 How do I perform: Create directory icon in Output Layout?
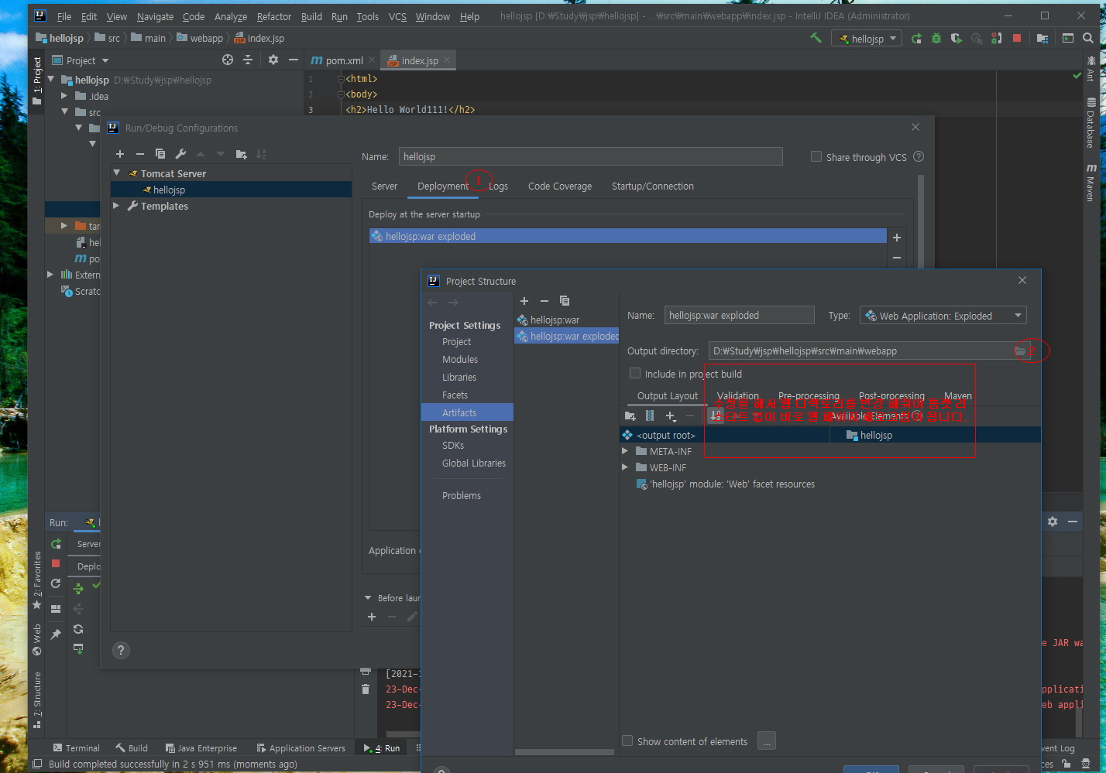point(630,416)
